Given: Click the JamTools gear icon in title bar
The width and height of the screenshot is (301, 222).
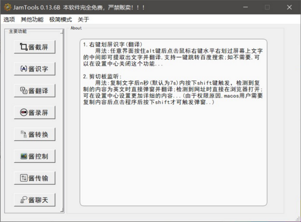Looking at the screenshot, I should pos(7,7).
